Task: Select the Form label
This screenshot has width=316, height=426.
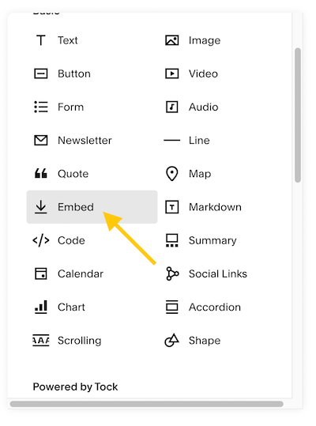Action: click(x=70, y=107)
